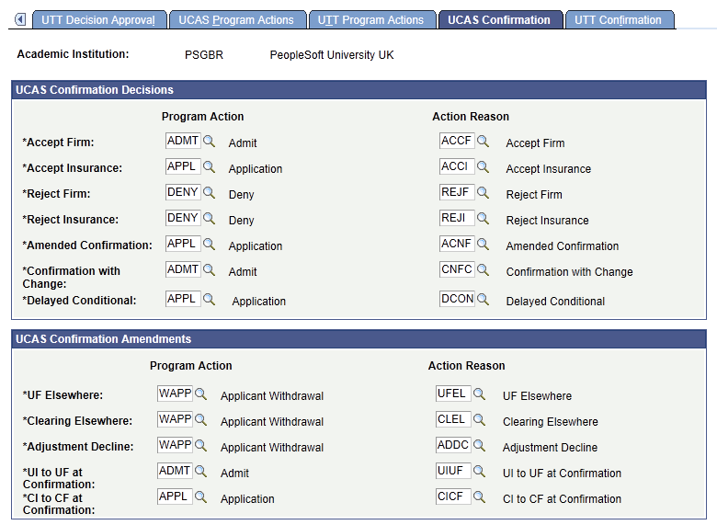Screen dimensions: 717x525
Task: Click Clearing Elsewhere Program Action input
Action: click(174, 420)
